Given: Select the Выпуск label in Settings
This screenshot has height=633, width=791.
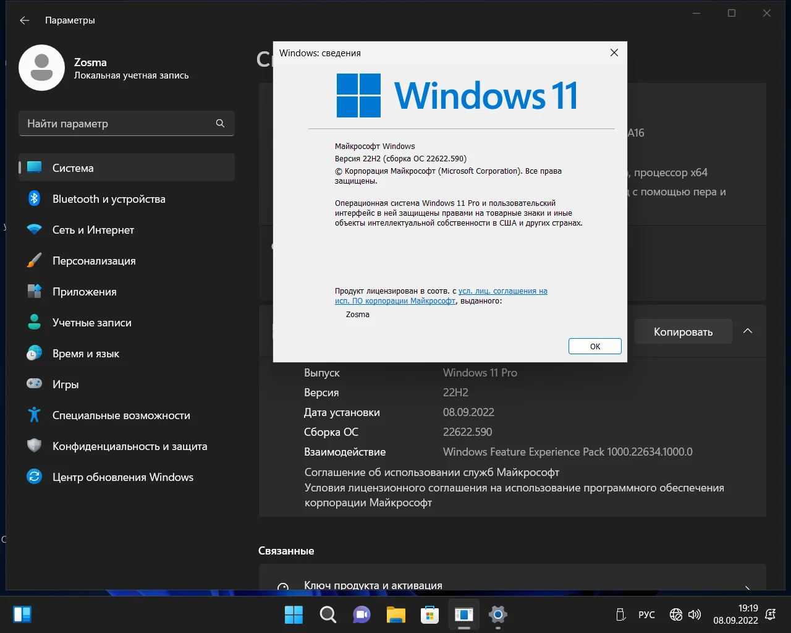Looking at the screenshot, I should pos(322,373).
